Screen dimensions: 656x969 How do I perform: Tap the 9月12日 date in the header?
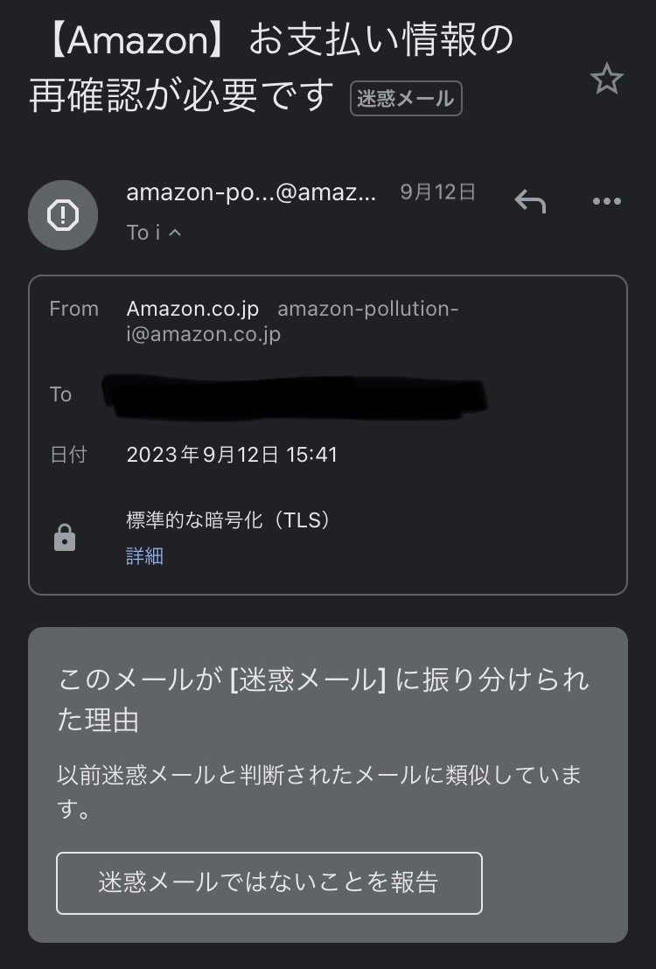click(437, 193)
